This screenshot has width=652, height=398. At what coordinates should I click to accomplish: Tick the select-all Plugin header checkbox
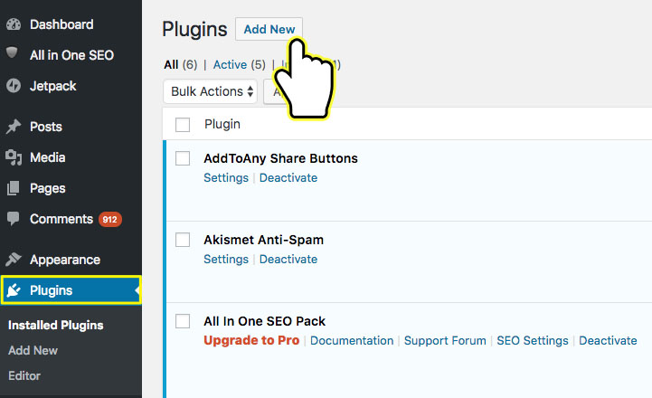(x=183, y=125)
